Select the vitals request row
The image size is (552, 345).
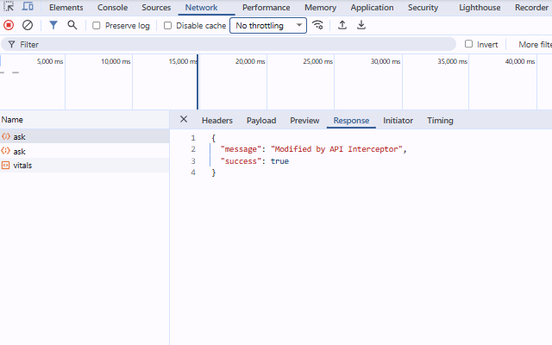[85, 165]
